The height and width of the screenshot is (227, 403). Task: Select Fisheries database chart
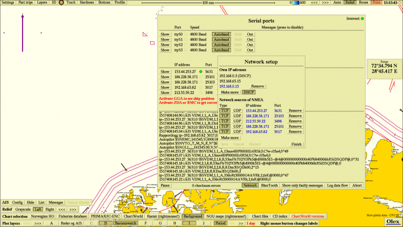[x=73, y=216]
